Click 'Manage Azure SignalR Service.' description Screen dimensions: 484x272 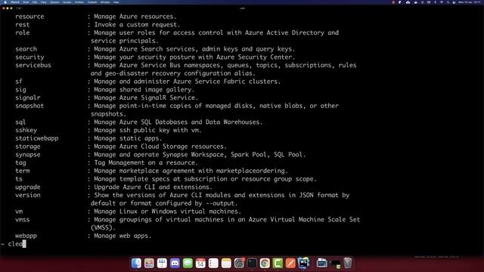(x=146, y=97)
